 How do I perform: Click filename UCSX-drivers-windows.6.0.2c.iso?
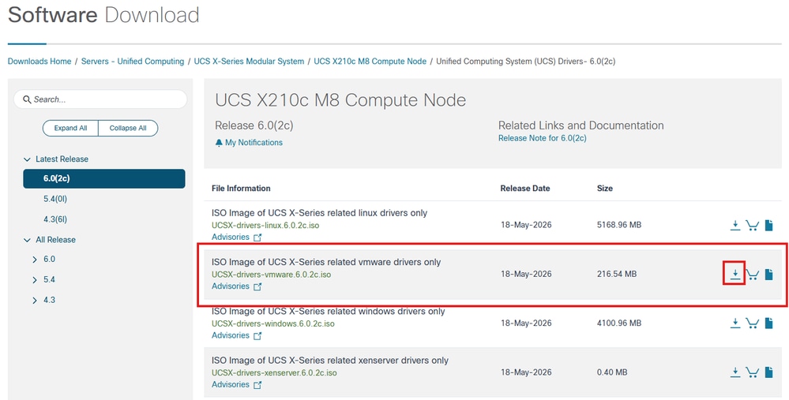[x=273, y=323]
